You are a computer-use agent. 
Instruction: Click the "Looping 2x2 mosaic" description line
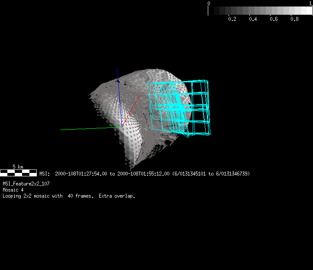tap(69, 196)
